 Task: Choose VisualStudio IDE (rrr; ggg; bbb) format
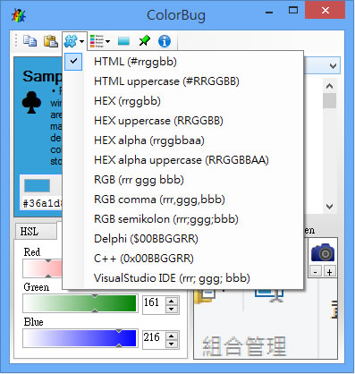coord(184,278)
